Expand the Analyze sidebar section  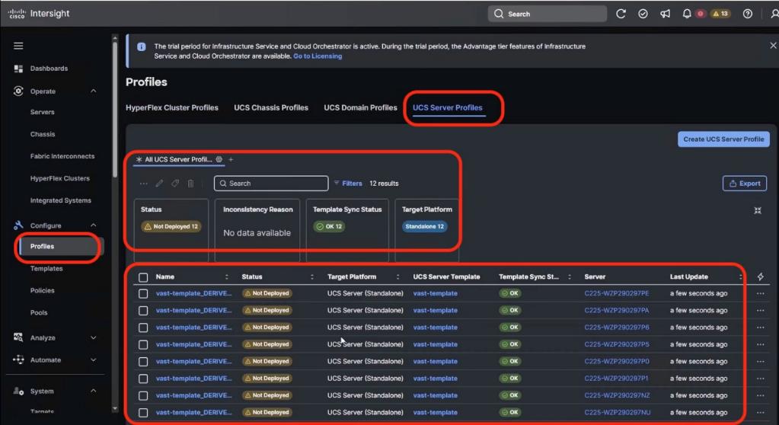click(94, 337)
